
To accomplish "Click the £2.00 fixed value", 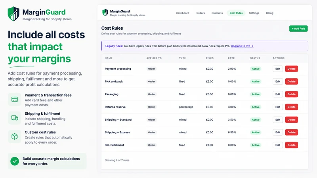I will (x=210, y=81).
